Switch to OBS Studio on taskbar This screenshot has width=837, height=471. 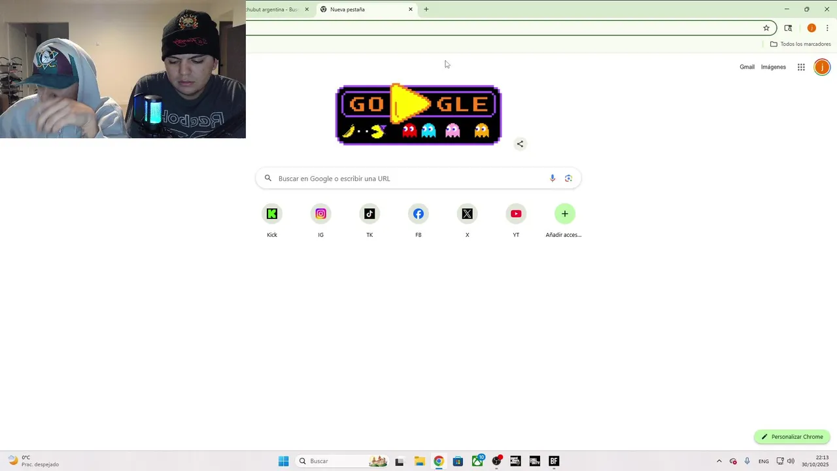point(497,461)
